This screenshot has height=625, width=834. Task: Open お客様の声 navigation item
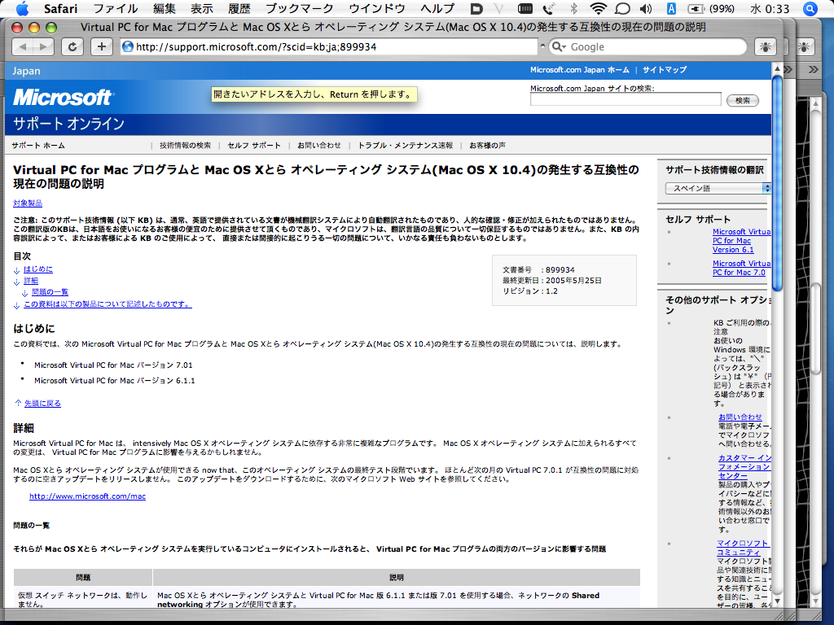(487, 145)
